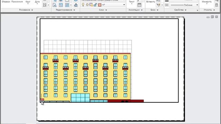Open the array tool dropdown arrow
The width and height of the screenshot is (221, 124).
71,5
